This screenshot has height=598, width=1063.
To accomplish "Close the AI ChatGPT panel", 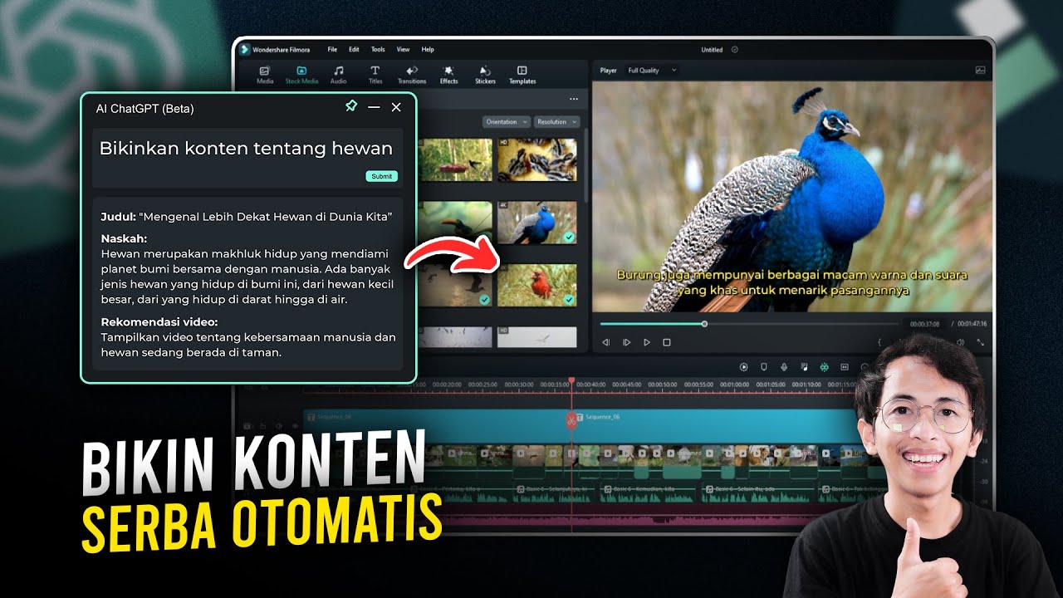I will (396, 107).
